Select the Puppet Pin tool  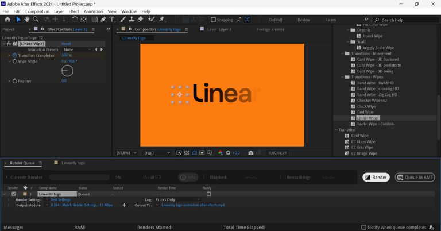[162, 20]
